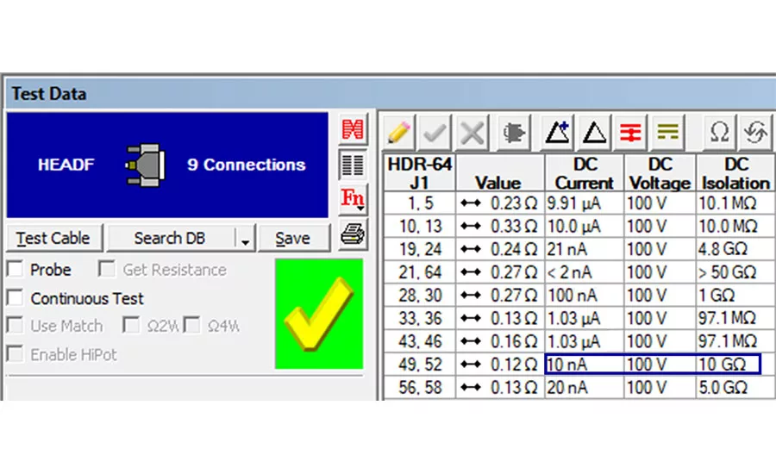This screenshot has height=474, width=776.
Task: Toggle the Enable HiPot checkbox
Action: pos(16,354)
